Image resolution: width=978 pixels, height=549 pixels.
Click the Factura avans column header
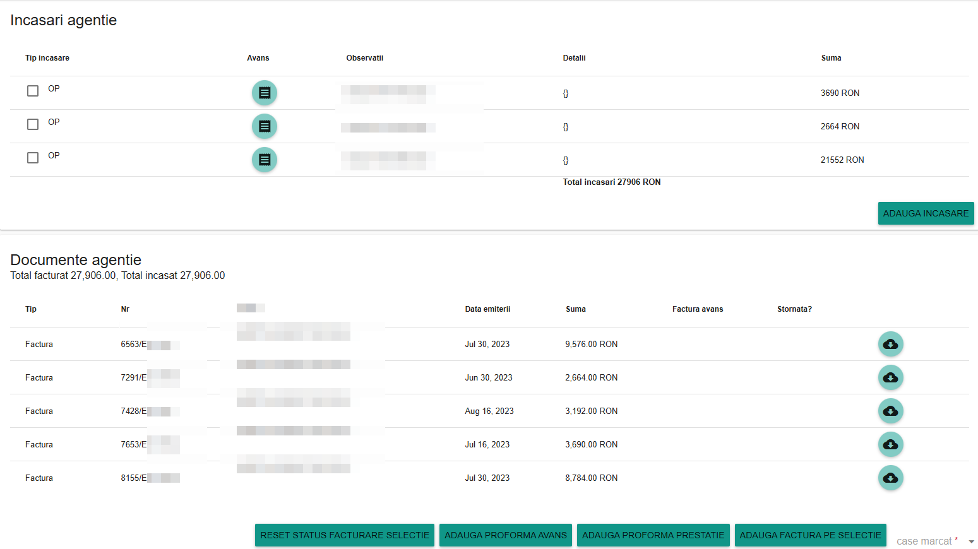click(698, 309)
